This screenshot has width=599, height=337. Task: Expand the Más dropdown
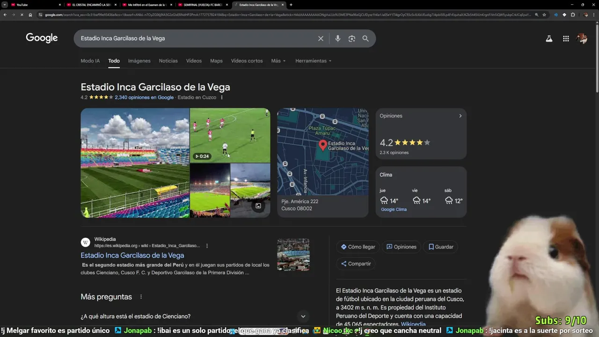pos(278,61)
